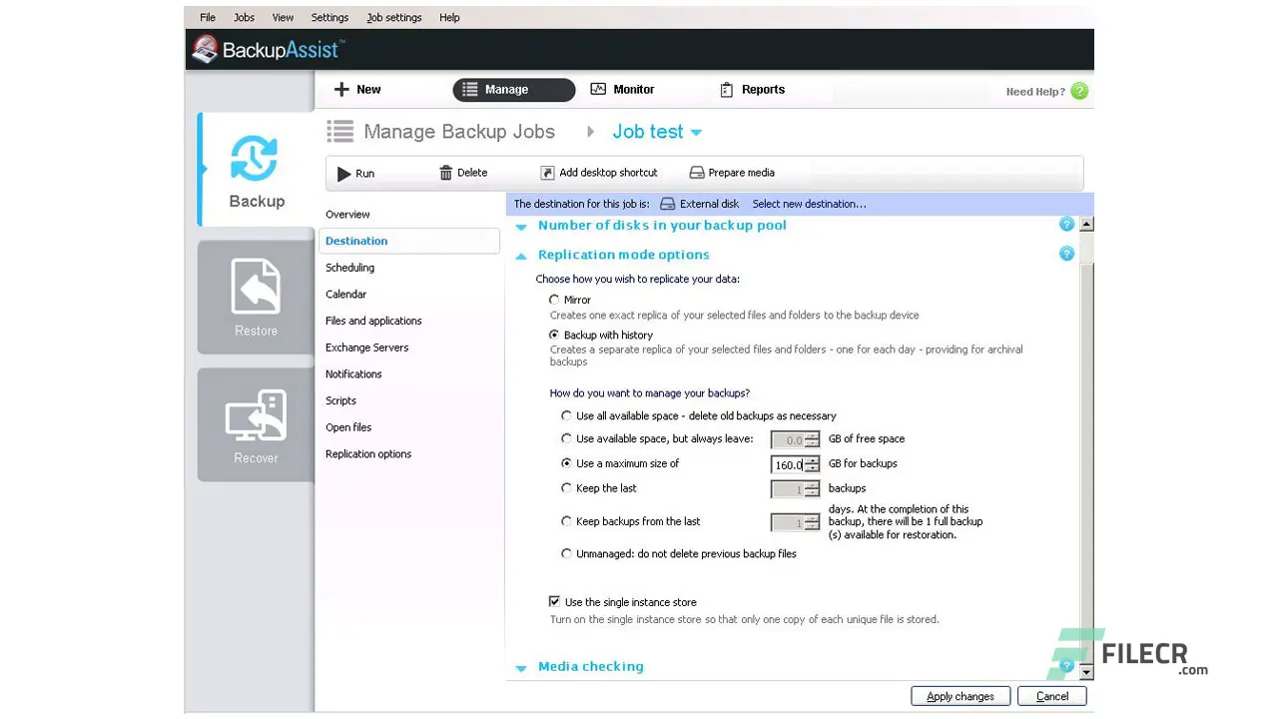
Task: Open the Jobs menu
Action: pyautogui.click(x=245, y=18)
